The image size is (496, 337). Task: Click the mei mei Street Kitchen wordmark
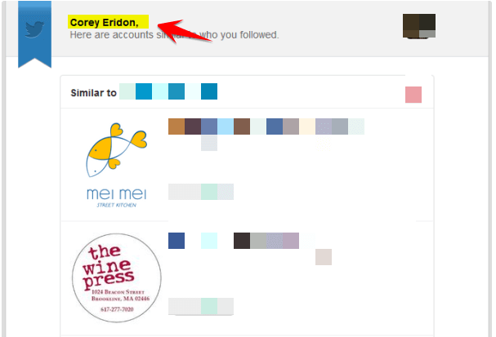tap(116, 197)
